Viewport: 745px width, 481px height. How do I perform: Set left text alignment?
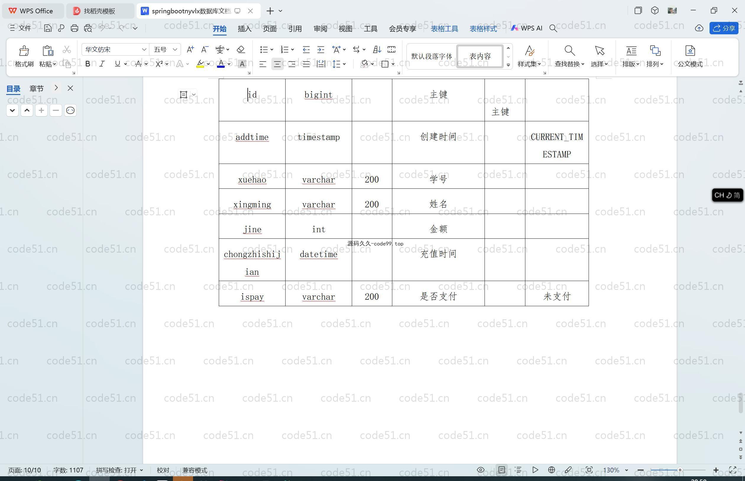[x=263, y=64]
